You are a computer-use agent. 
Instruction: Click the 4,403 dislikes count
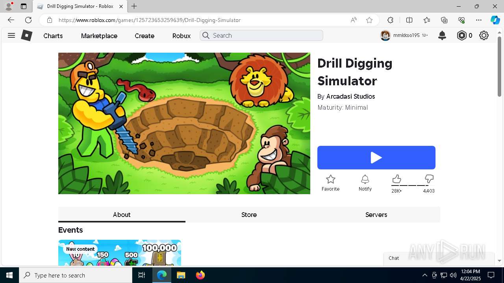429,191
